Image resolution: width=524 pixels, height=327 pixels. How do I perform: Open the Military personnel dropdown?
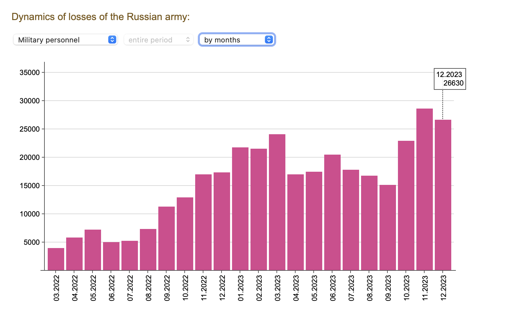coord(65,40)
